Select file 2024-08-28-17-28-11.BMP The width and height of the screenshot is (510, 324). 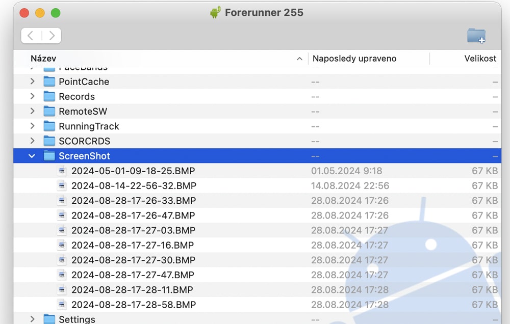(x=133, y=290)
